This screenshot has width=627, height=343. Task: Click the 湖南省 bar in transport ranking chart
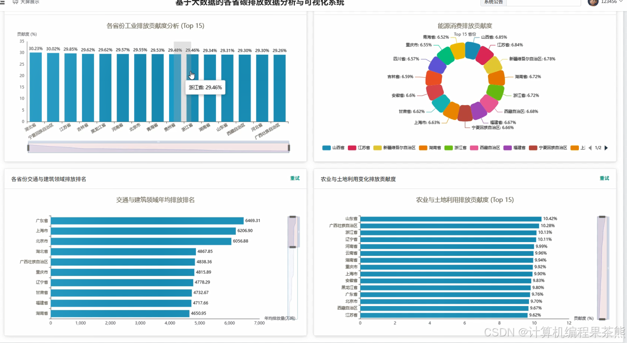tap(120, 313)
